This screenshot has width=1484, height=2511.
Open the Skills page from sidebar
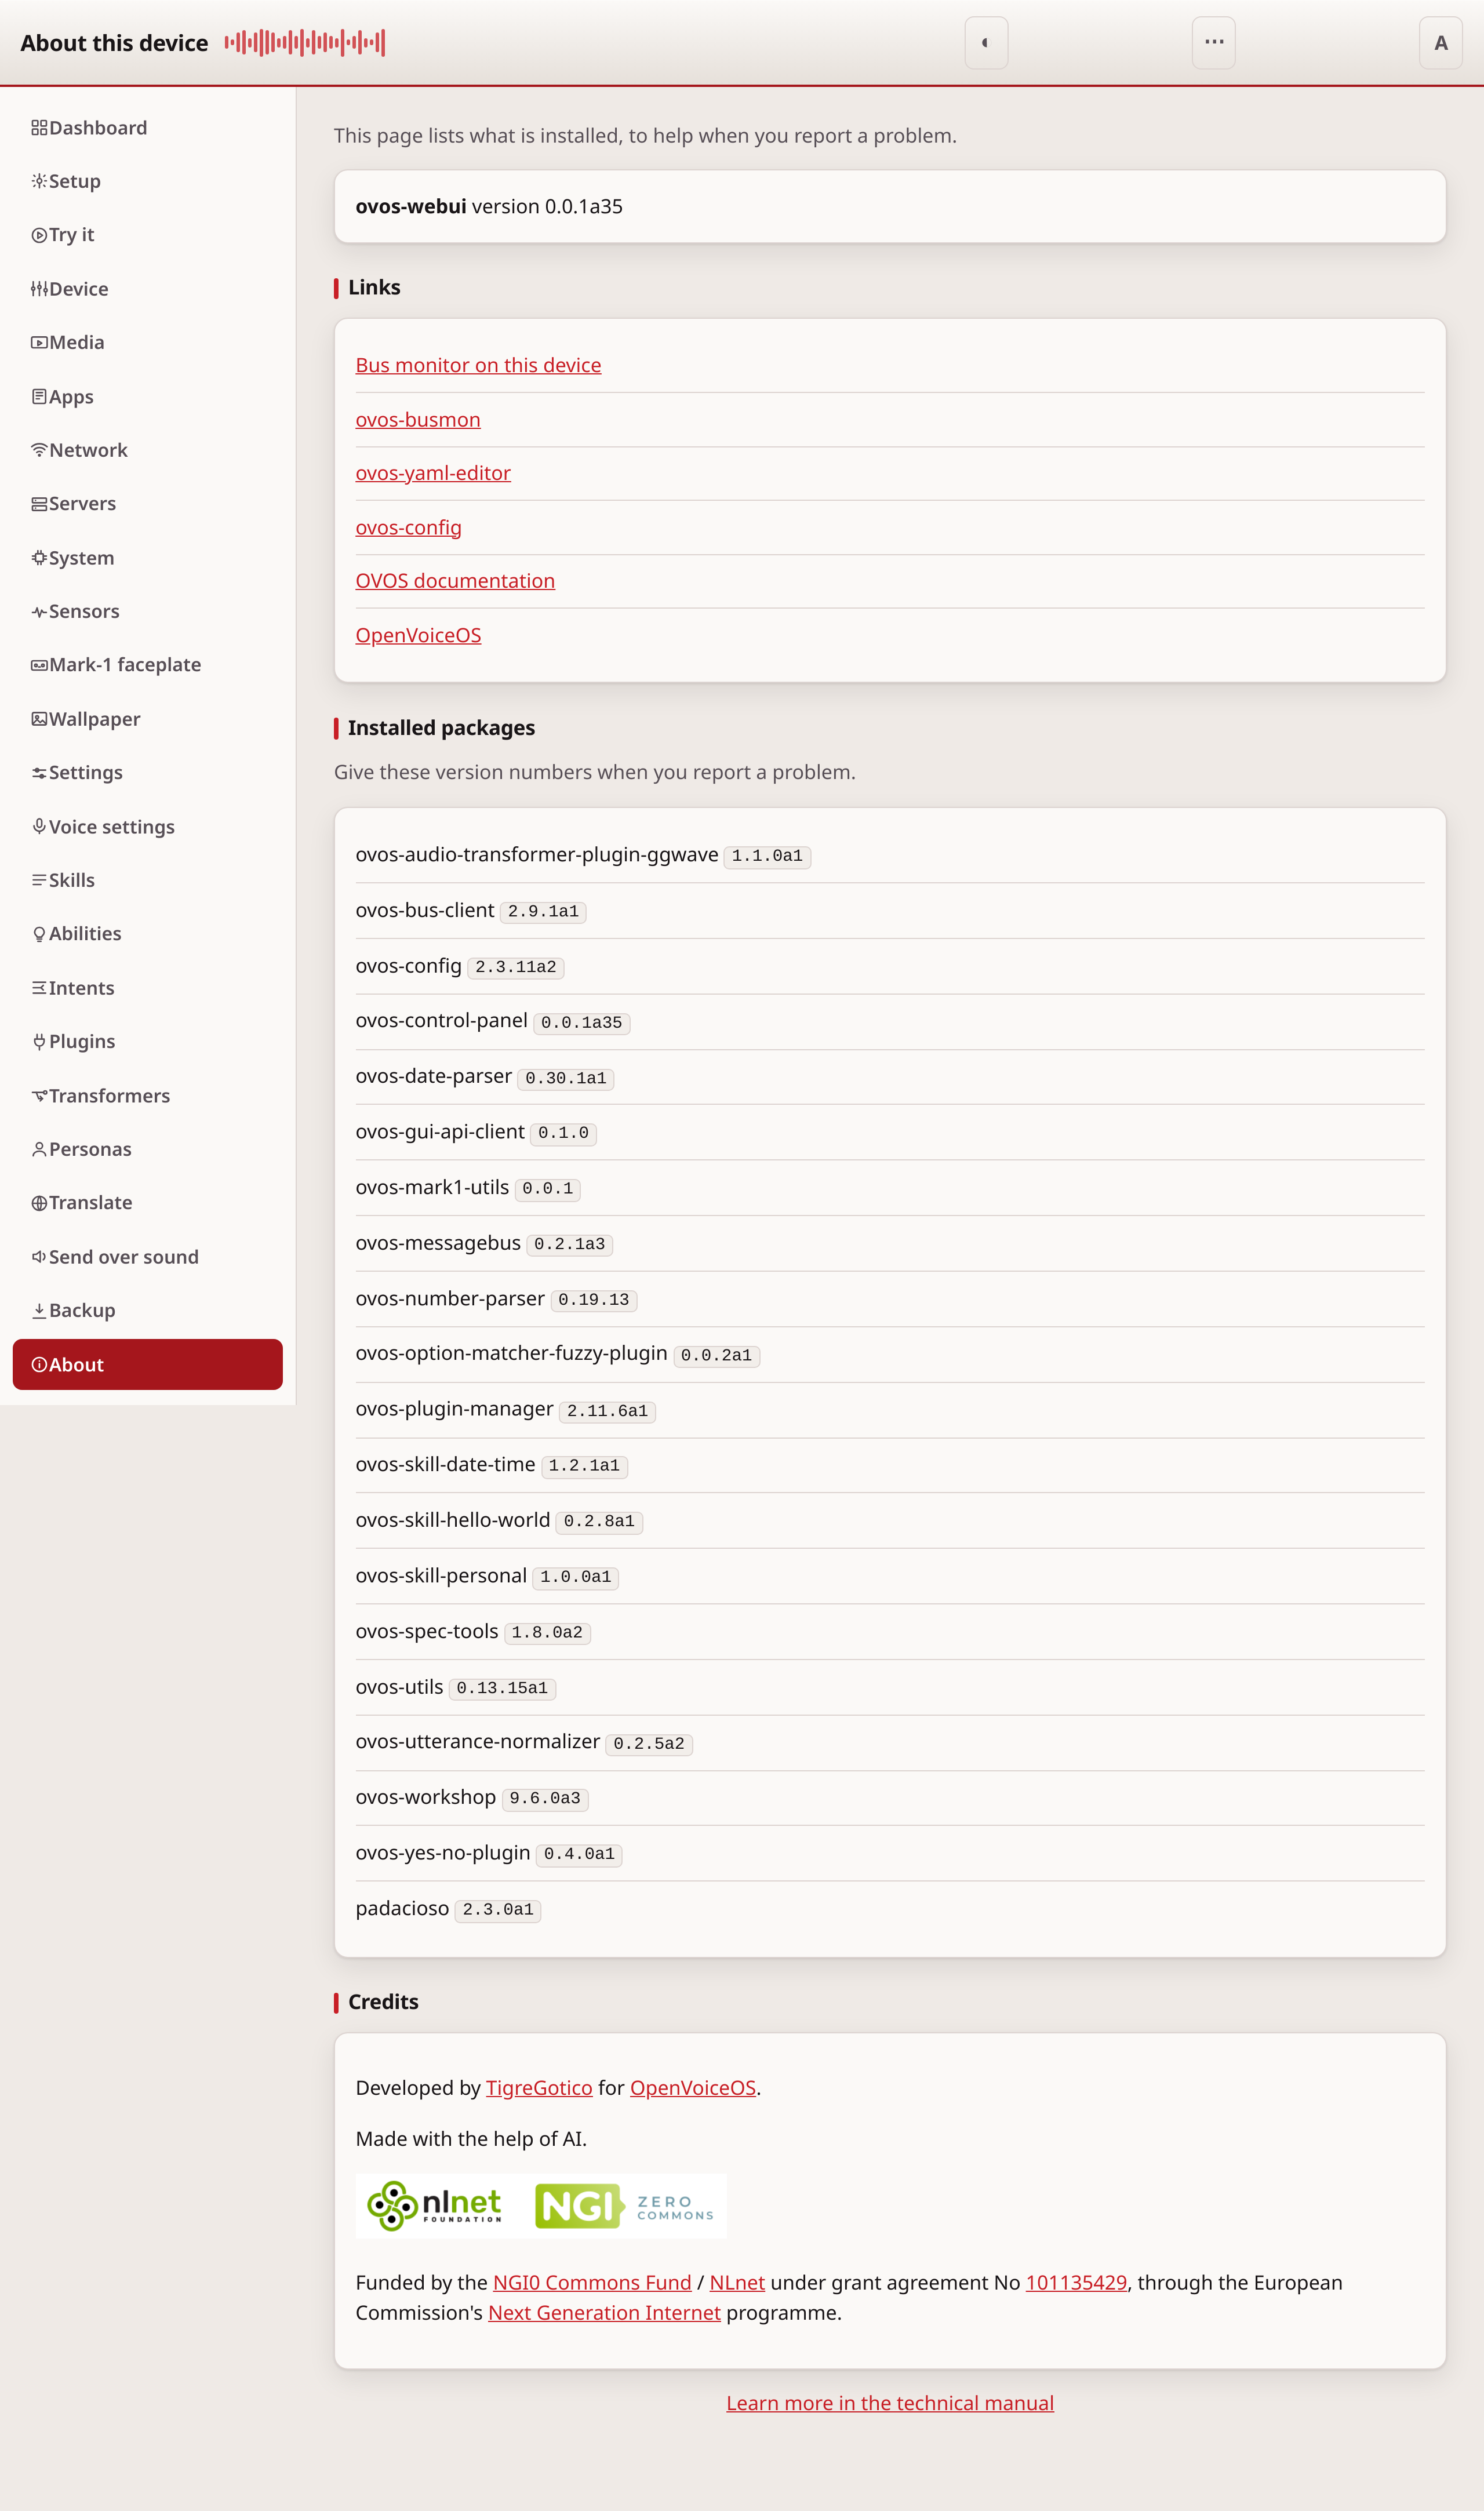tap(147, 880)
